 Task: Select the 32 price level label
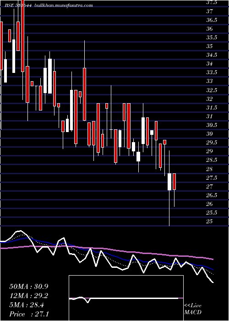point(209,99)
